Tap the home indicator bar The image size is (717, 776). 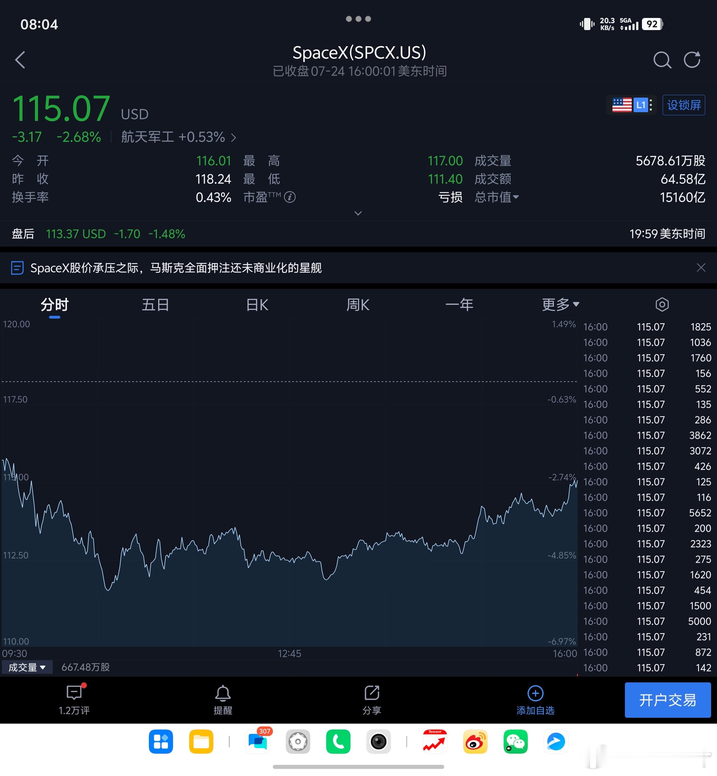[x=358, y=767]
